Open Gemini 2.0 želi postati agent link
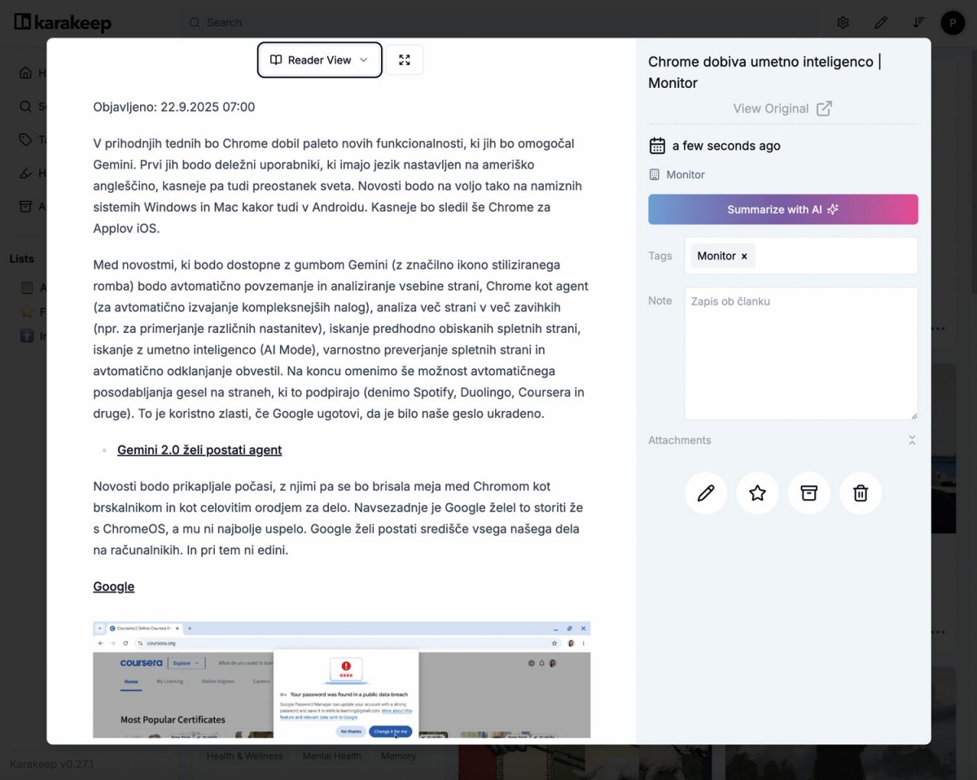Viewport: 977px width, 780px height. pyautogui.click(x=199, y=450)
